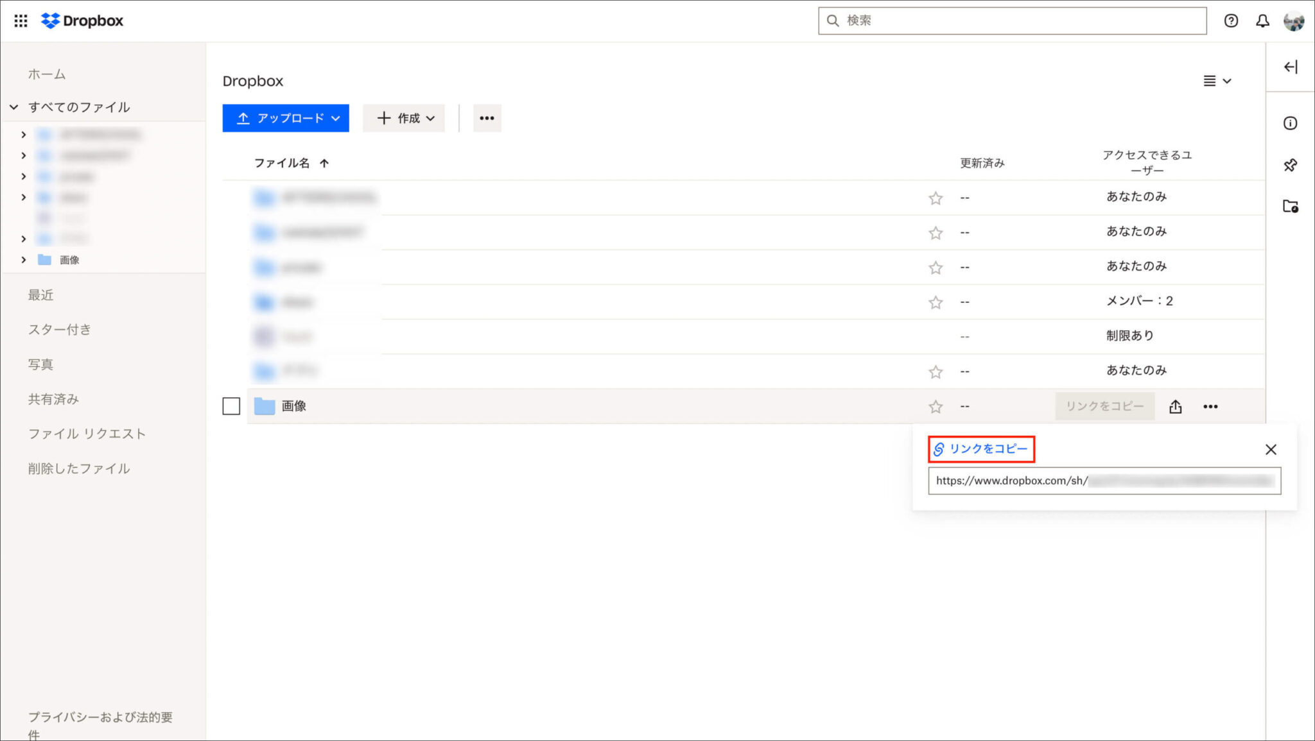
Task: Open 最近 in sidebar
Action: [40, 295]
